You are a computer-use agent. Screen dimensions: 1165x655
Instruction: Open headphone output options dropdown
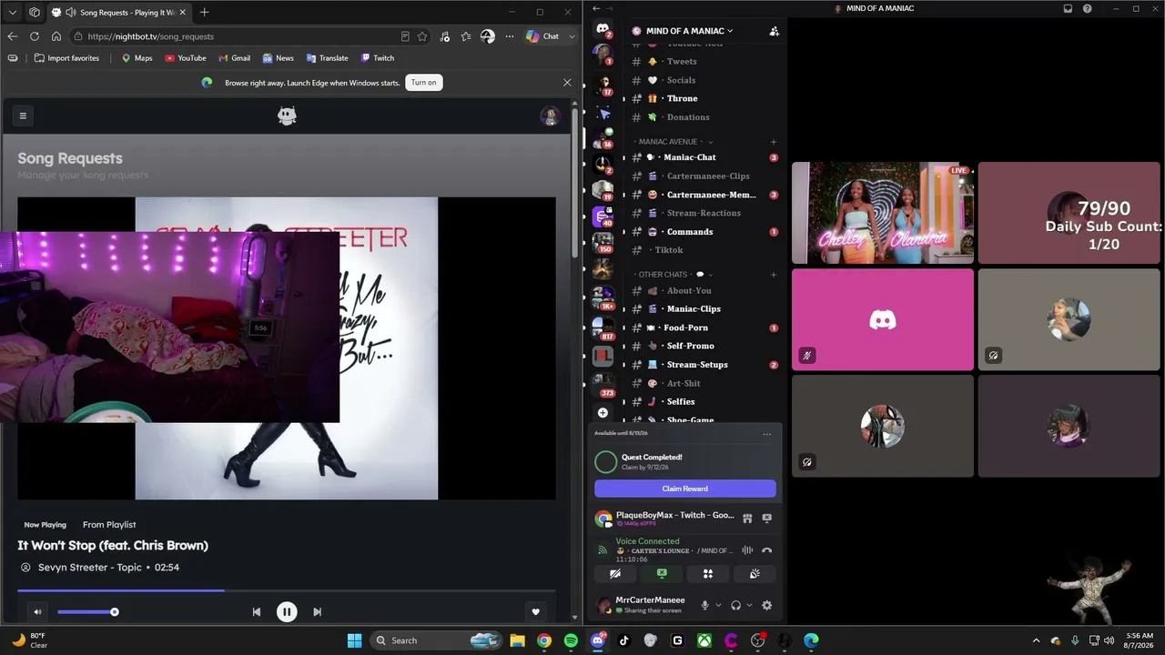[x=749, y=606]
